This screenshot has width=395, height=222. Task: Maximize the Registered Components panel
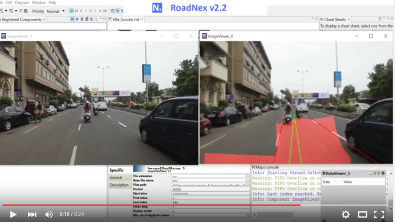tap(105, 19)
